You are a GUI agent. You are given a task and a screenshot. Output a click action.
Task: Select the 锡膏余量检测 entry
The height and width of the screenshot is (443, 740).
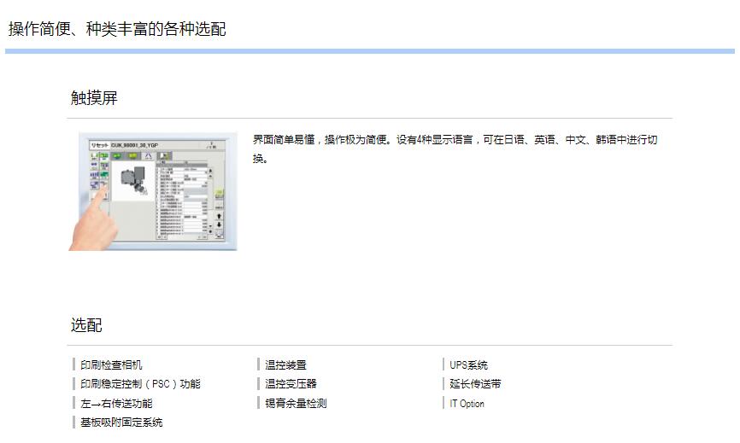pyautogui.click(x=296, y=404)
